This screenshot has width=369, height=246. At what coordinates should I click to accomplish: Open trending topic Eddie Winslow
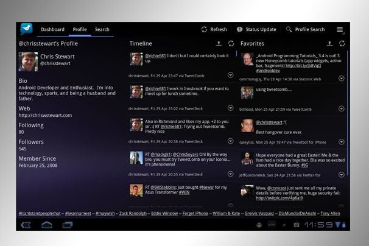click(x=164, y=214)
